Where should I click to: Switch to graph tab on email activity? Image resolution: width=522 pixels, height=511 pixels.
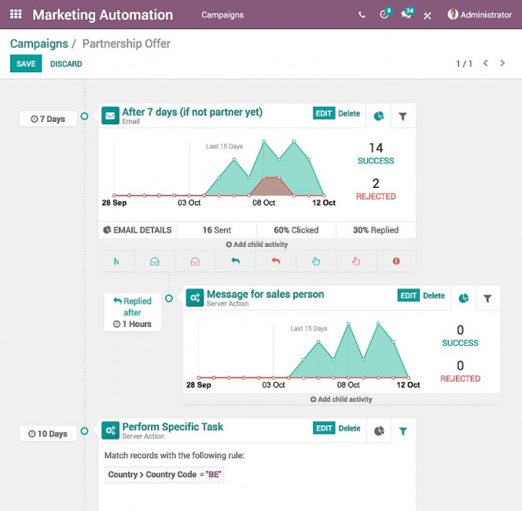pos(379,116)
